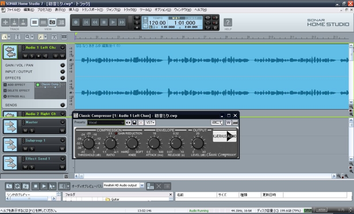Click the ACT button in compressor window
Image resolution: width=354 pixels, height=214 pixels.
(217, 122)
